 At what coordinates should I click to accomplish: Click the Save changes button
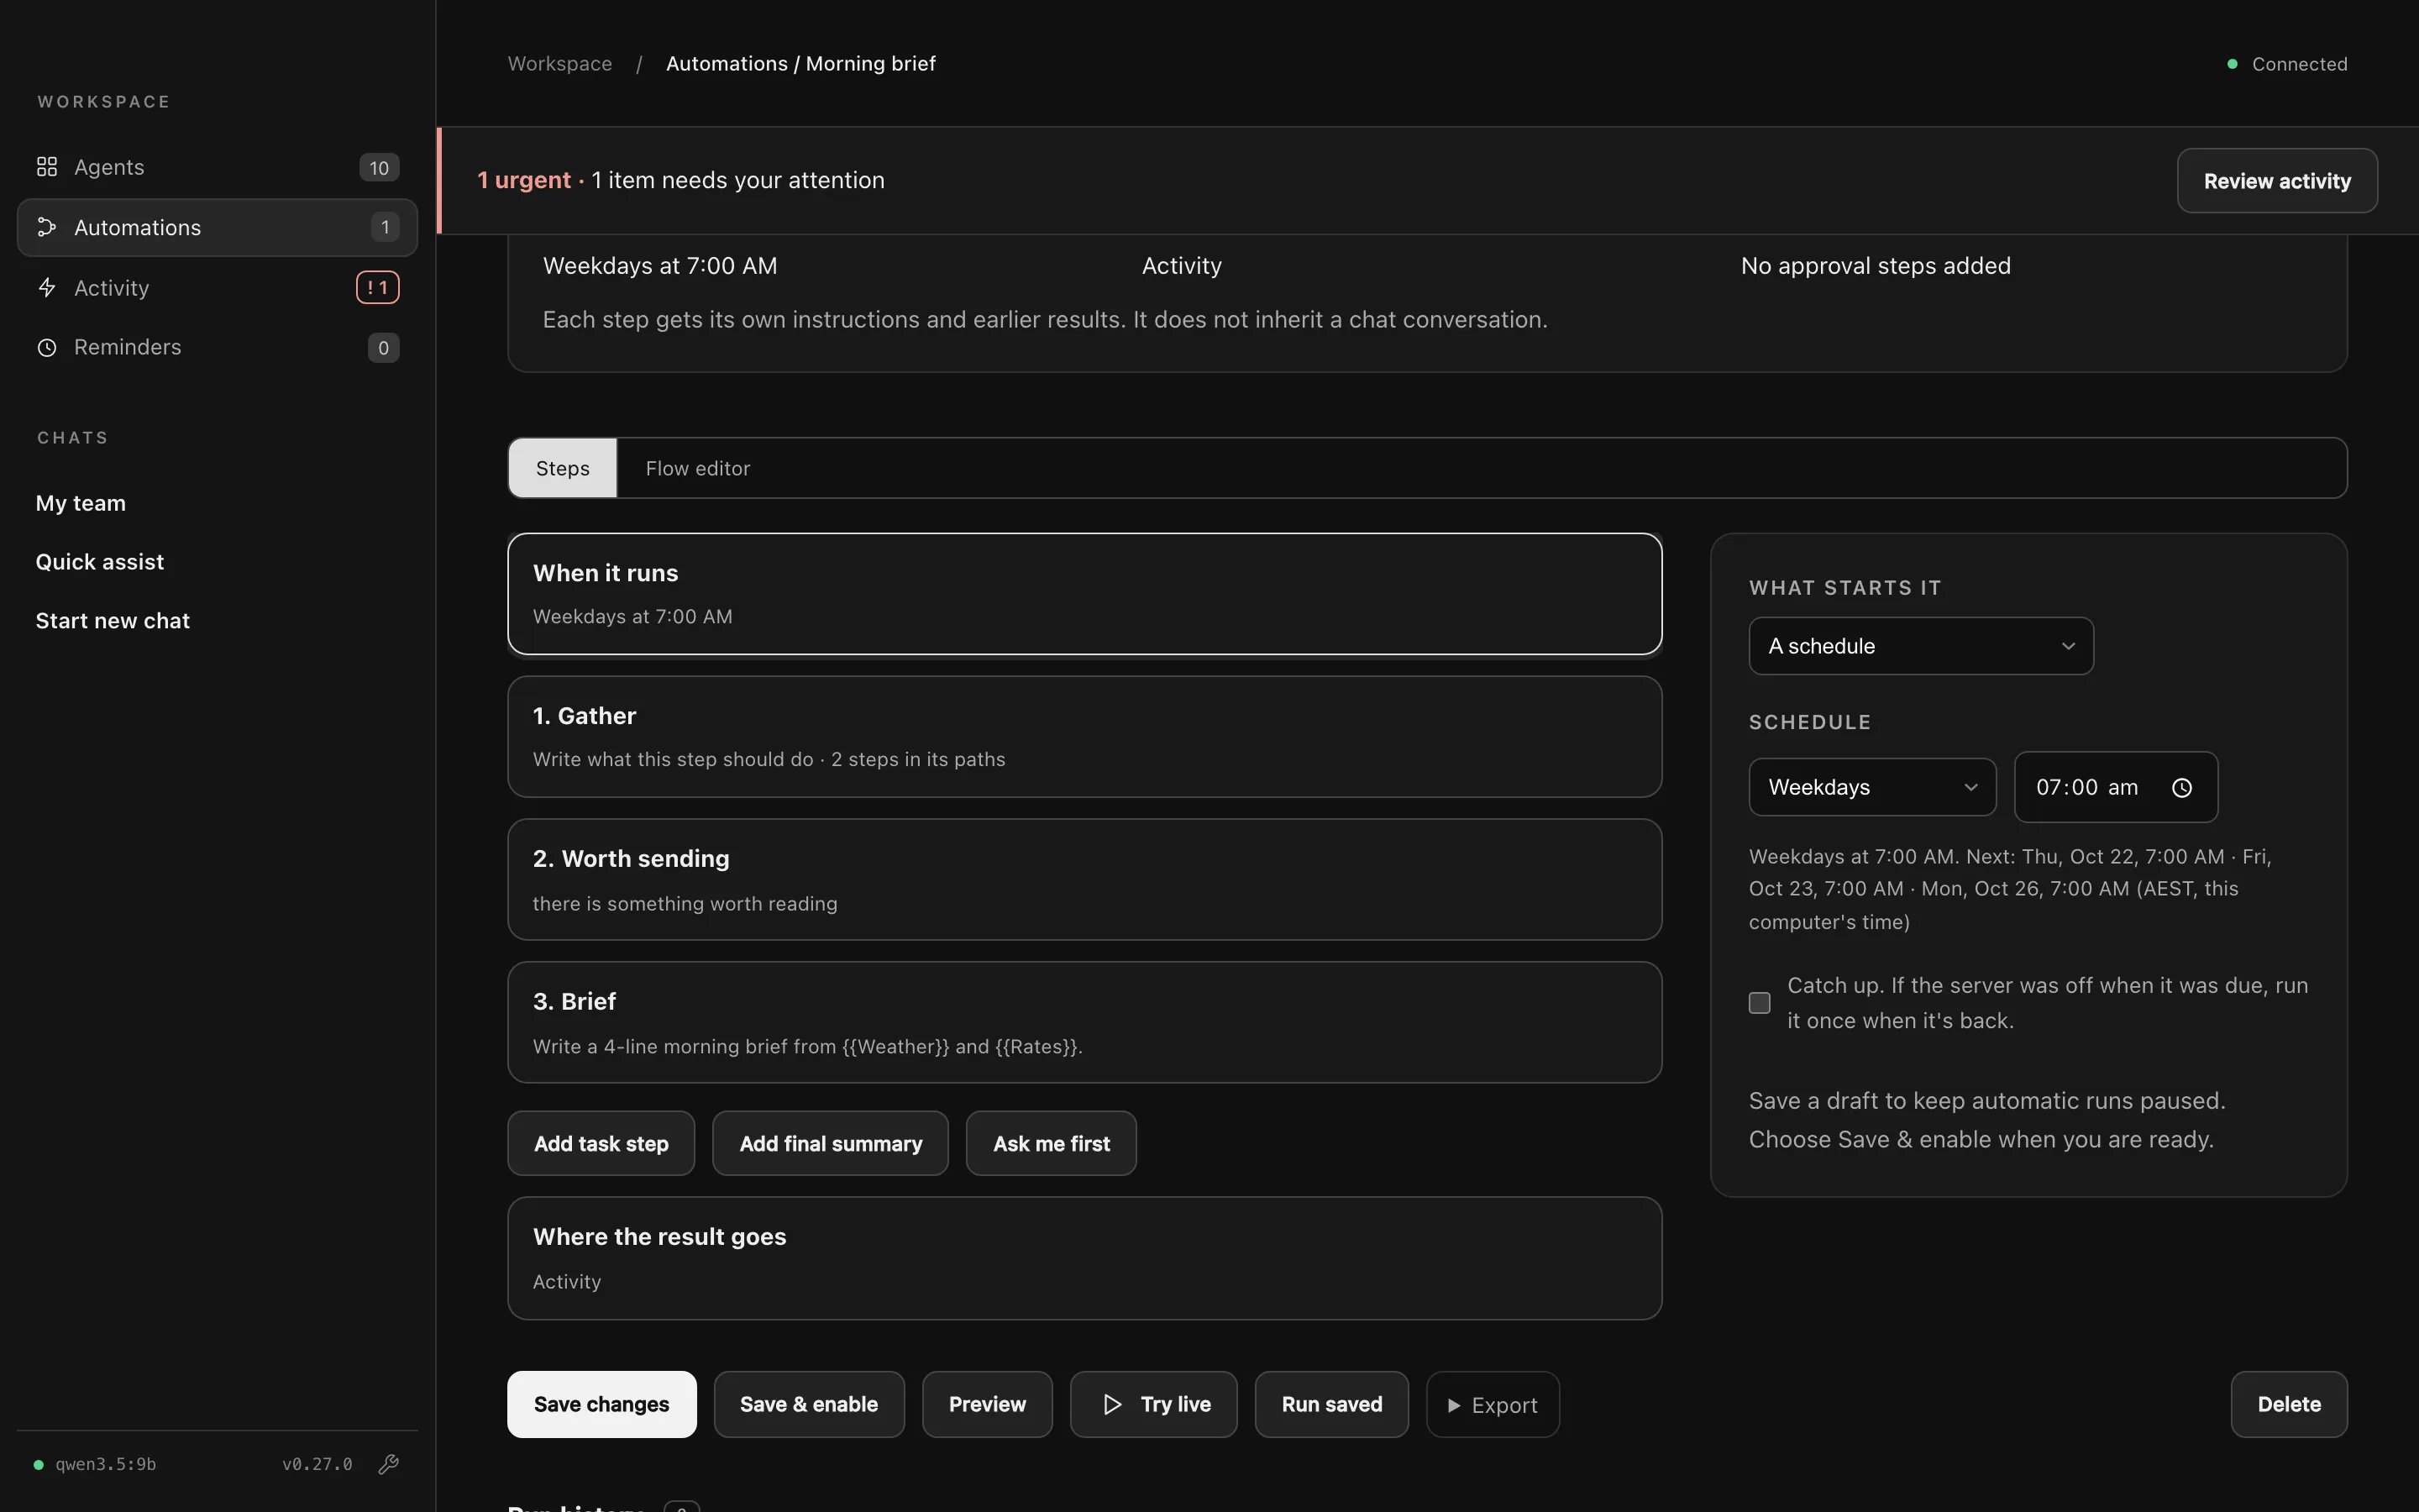(x=601, y=1404)
